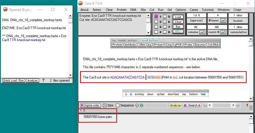Click the up arrow in scroll navigation bar

(126, 94)
